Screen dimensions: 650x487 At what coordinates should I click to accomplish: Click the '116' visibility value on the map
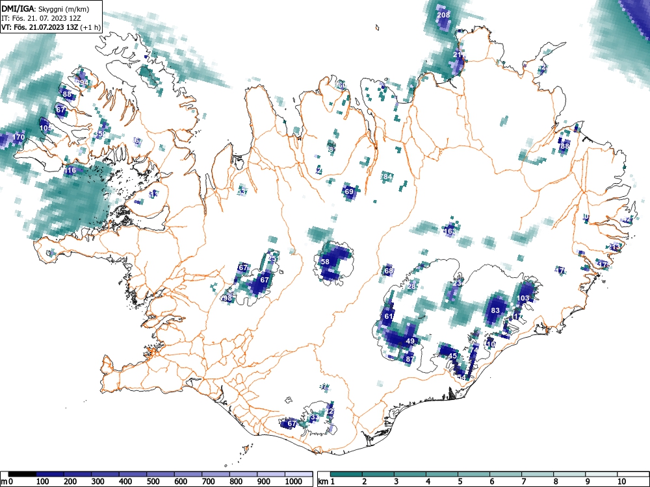(x=70, y=169)
